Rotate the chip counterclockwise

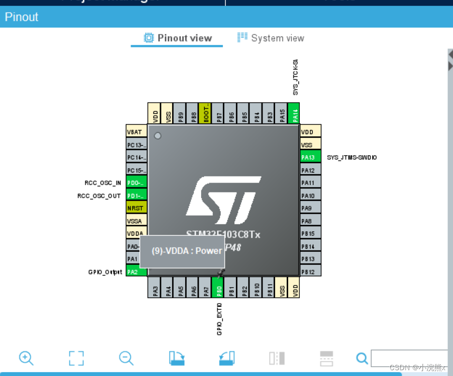227,358
